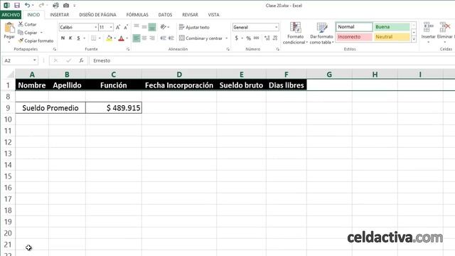
Task: Open the Name Box dropdown arrow
Action: (x=35, y=60)
